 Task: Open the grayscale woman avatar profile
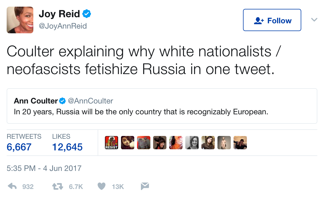point(192,143)
